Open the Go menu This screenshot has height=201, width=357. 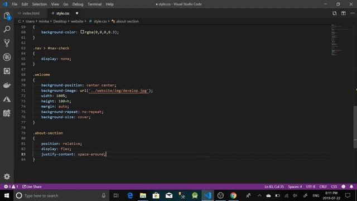(66, 4)
